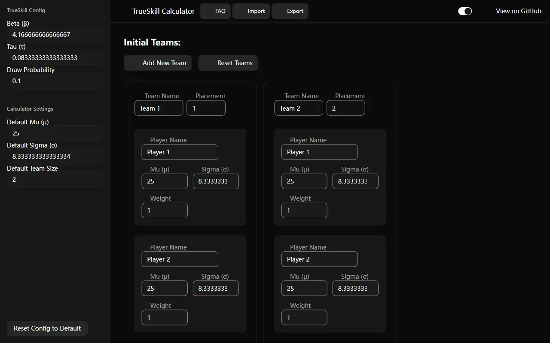Select Team 1 Player 2 Sigma field

tap(216, 289)
